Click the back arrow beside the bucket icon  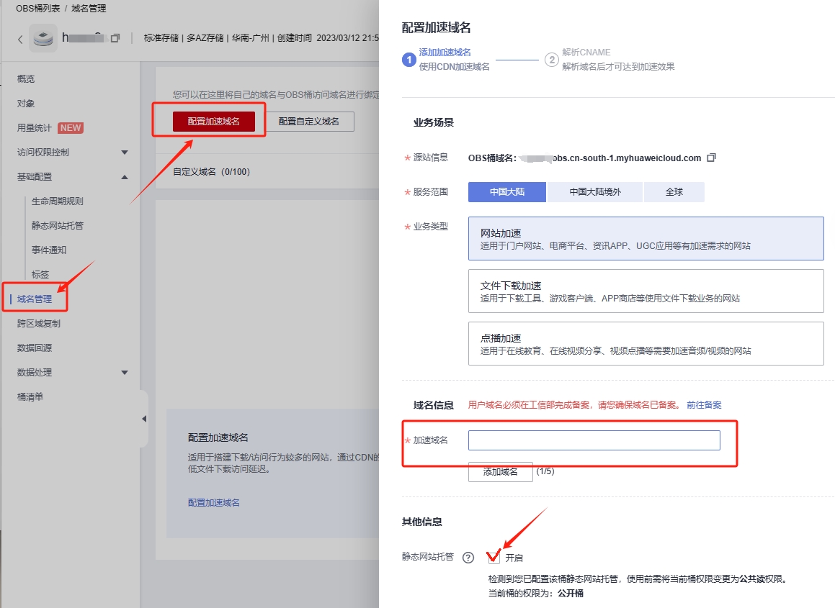[20, 39]
